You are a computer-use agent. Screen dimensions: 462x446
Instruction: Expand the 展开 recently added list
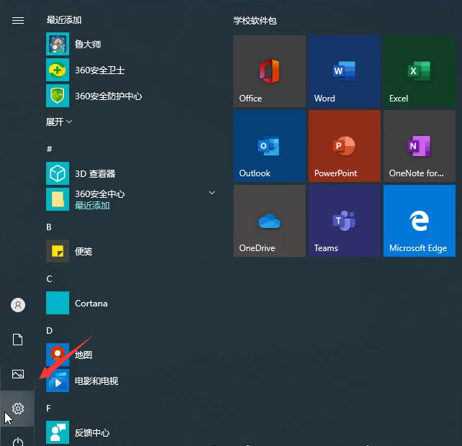59,122
